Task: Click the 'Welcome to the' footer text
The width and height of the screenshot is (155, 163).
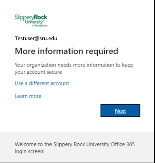Action: click(33, 144)
